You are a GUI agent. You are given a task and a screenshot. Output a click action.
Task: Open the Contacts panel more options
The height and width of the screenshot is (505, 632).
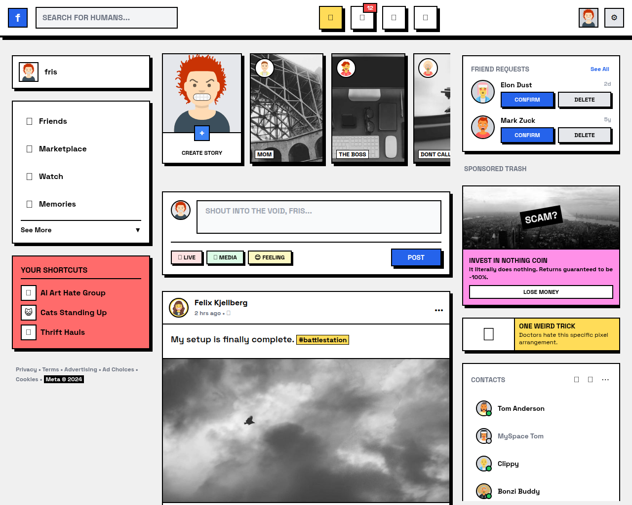pyautogui.click(x=605, y=380)
